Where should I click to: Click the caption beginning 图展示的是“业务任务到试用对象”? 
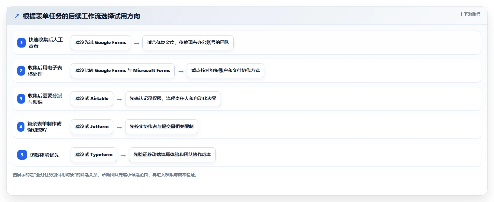pos(105,175)
